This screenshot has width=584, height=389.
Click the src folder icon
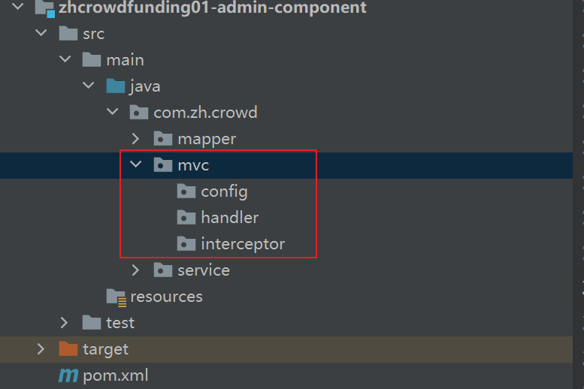(68, 34)
